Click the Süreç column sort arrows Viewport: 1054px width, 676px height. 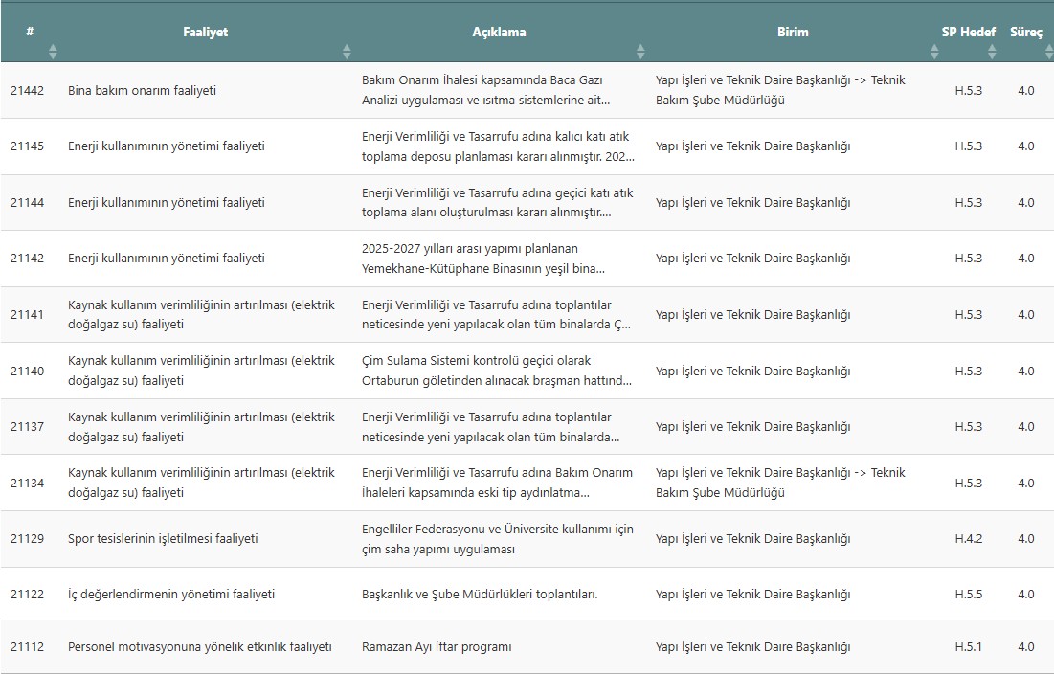coord(1047,52)
